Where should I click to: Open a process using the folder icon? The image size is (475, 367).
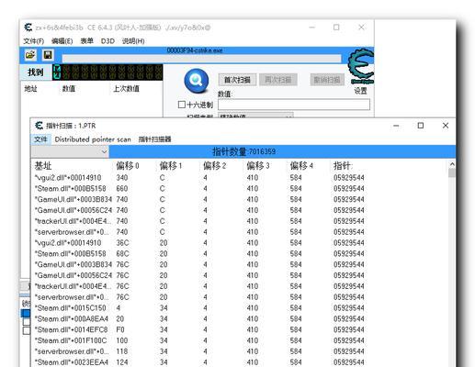[x=30, y=55]
